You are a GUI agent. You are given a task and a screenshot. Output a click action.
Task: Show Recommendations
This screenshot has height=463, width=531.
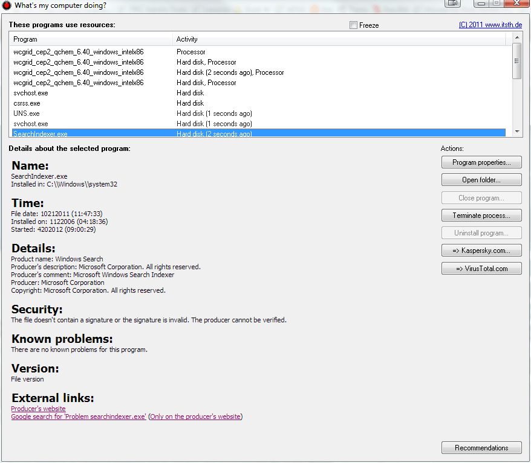481,448
